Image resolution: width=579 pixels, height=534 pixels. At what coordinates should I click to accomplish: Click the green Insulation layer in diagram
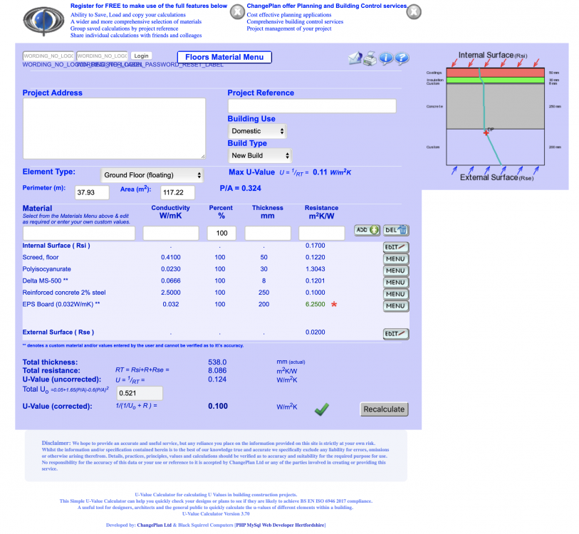(495, 80)
